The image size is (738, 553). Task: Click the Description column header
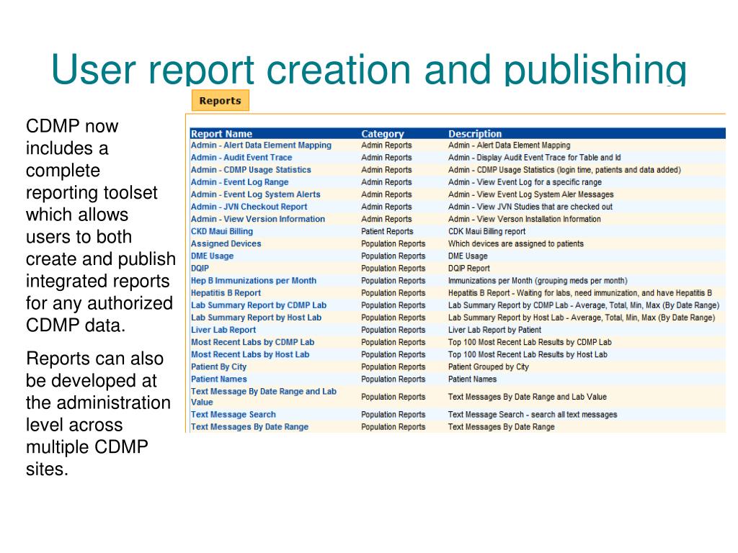pos(475,133)
